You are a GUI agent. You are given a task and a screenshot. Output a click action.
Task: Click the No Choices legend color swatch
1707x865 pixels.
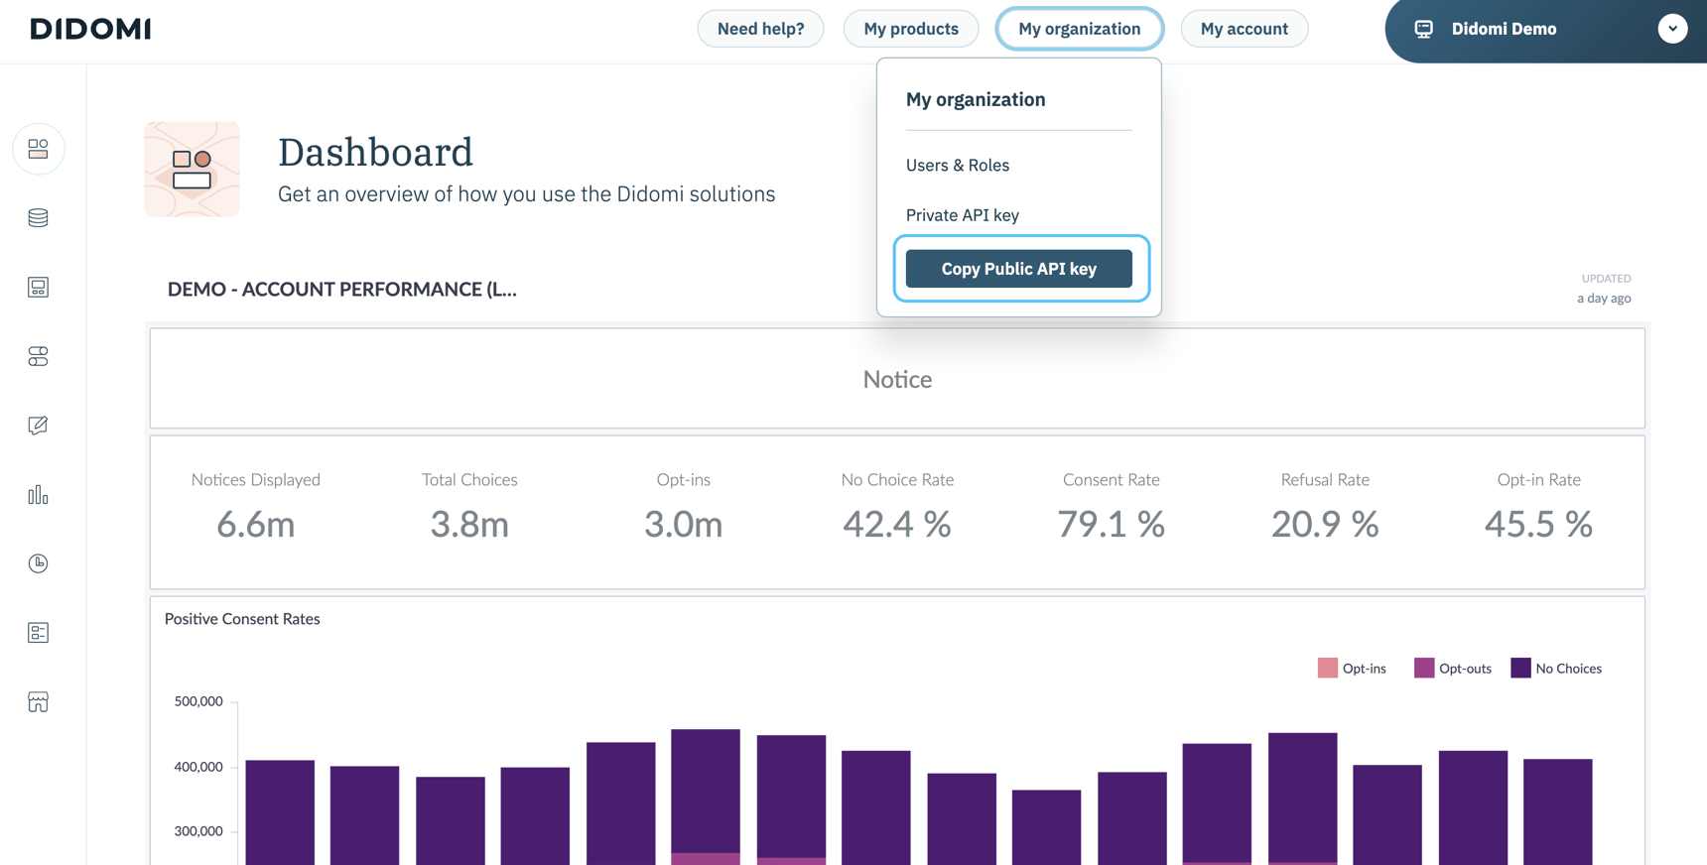(1520, 669)
